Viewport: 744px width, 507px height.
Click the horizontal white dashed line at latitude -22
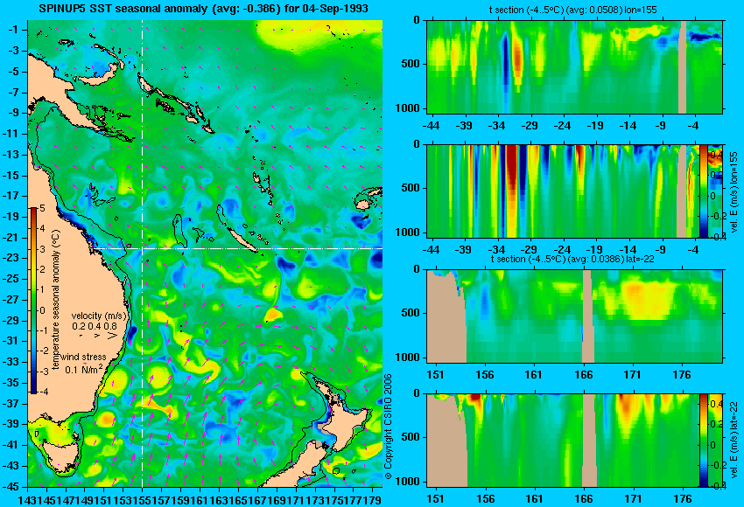(x=239, y=248)
